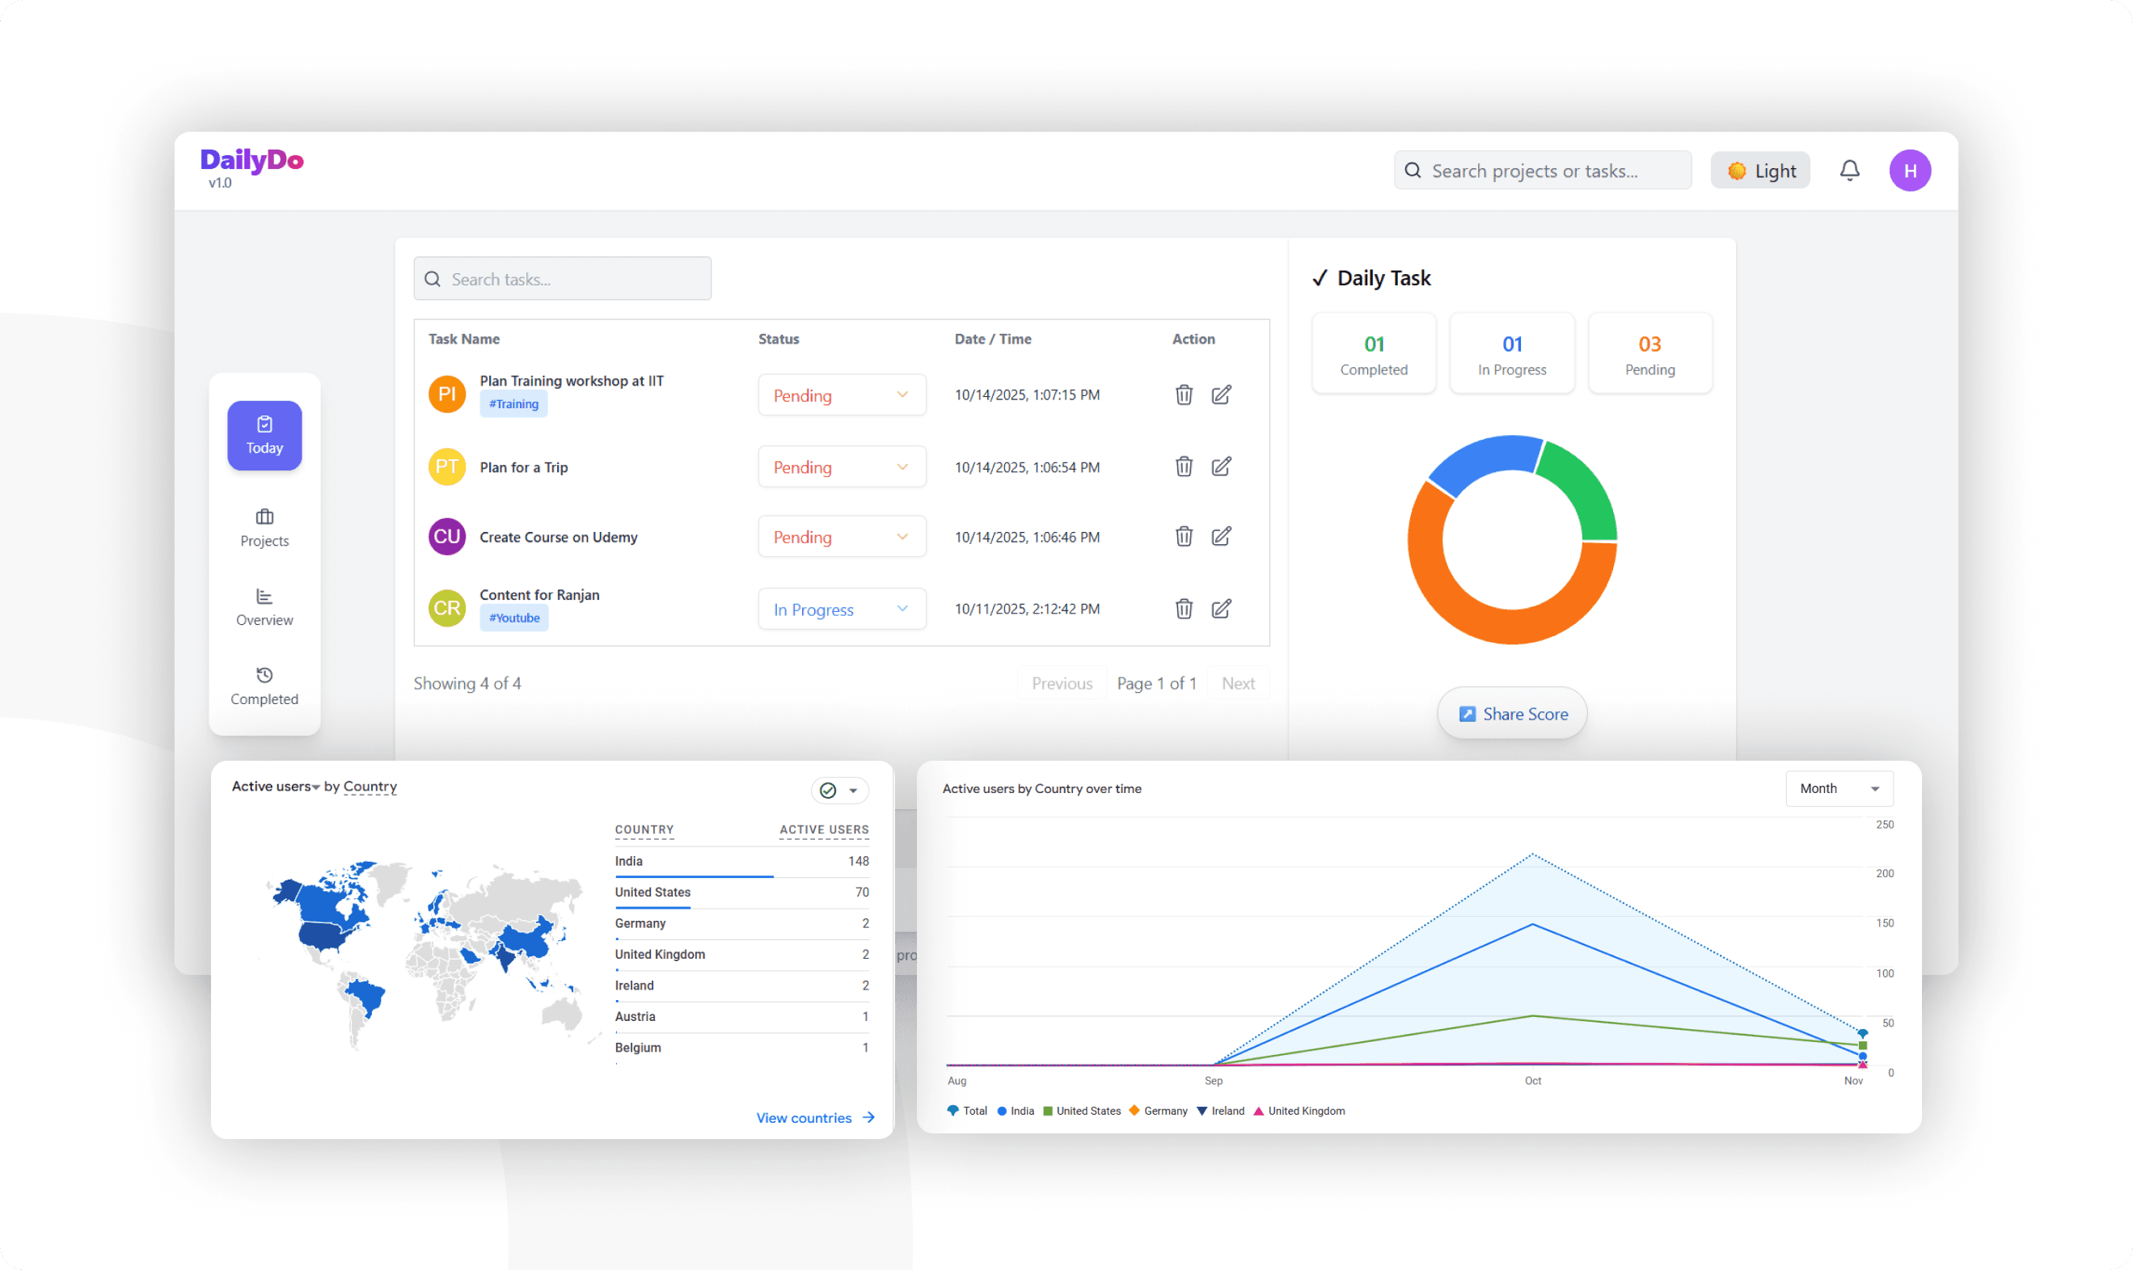Viewport: 2133px width, 1270px height.
Task: Click the PI avatar for Plan Training workshop
Action: (447, 394)
